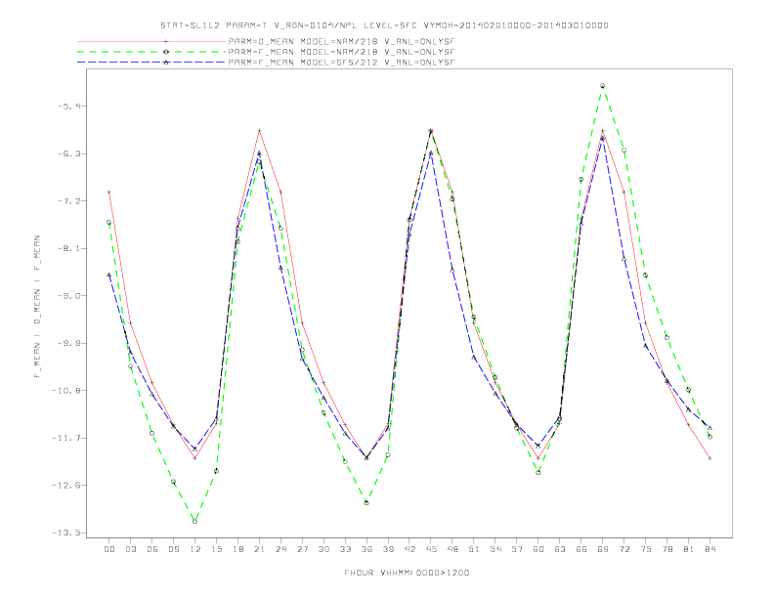Click the green circle minimum marker at hour 12
774x598 pixels.
[x=195, y=521]
